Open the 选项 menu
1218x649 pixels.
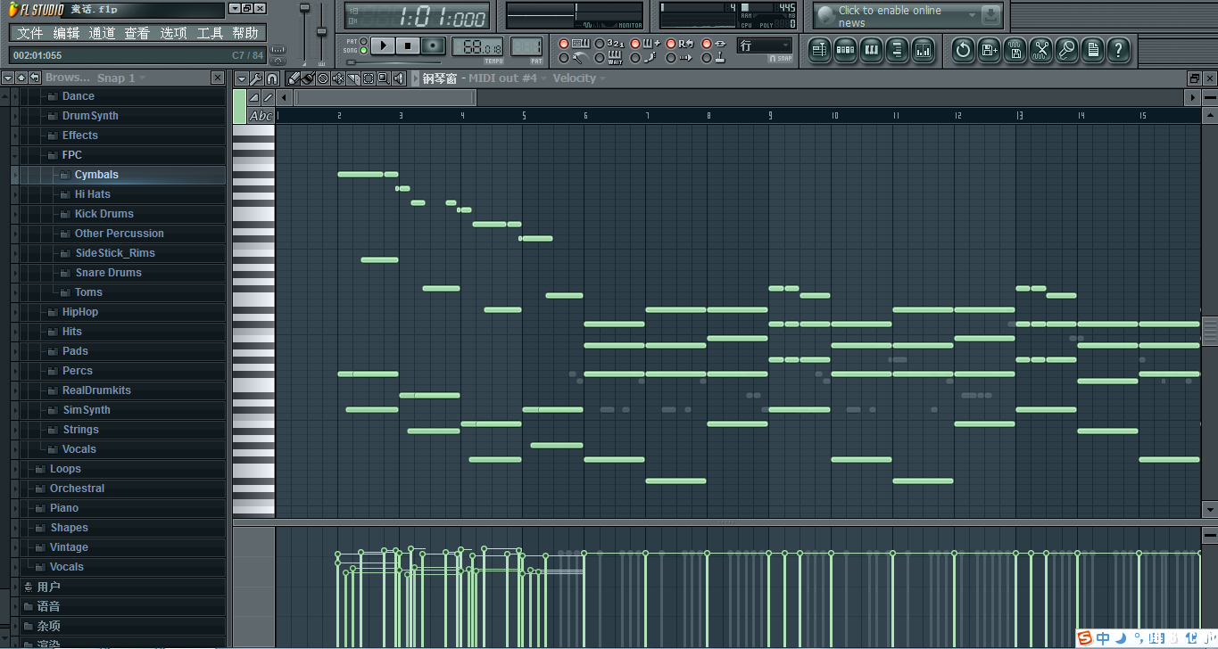[x=173, y=33]
